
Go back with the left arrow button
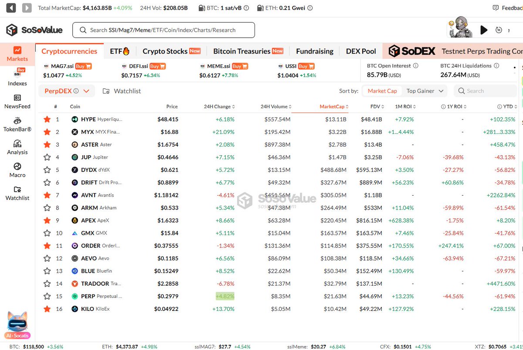[x=12, y=8]
